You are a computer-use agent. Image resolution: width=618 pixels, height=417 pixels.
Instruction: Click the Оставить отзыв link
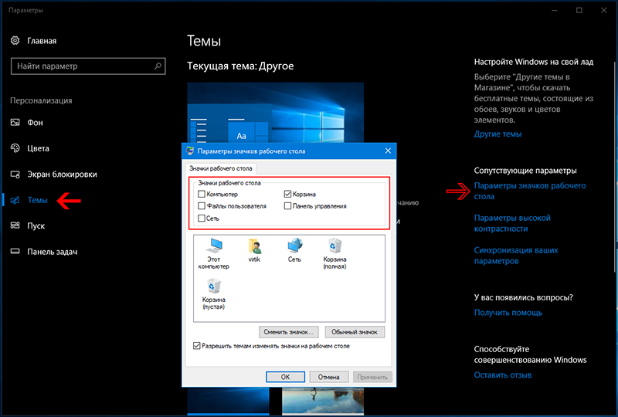(503, 375)
